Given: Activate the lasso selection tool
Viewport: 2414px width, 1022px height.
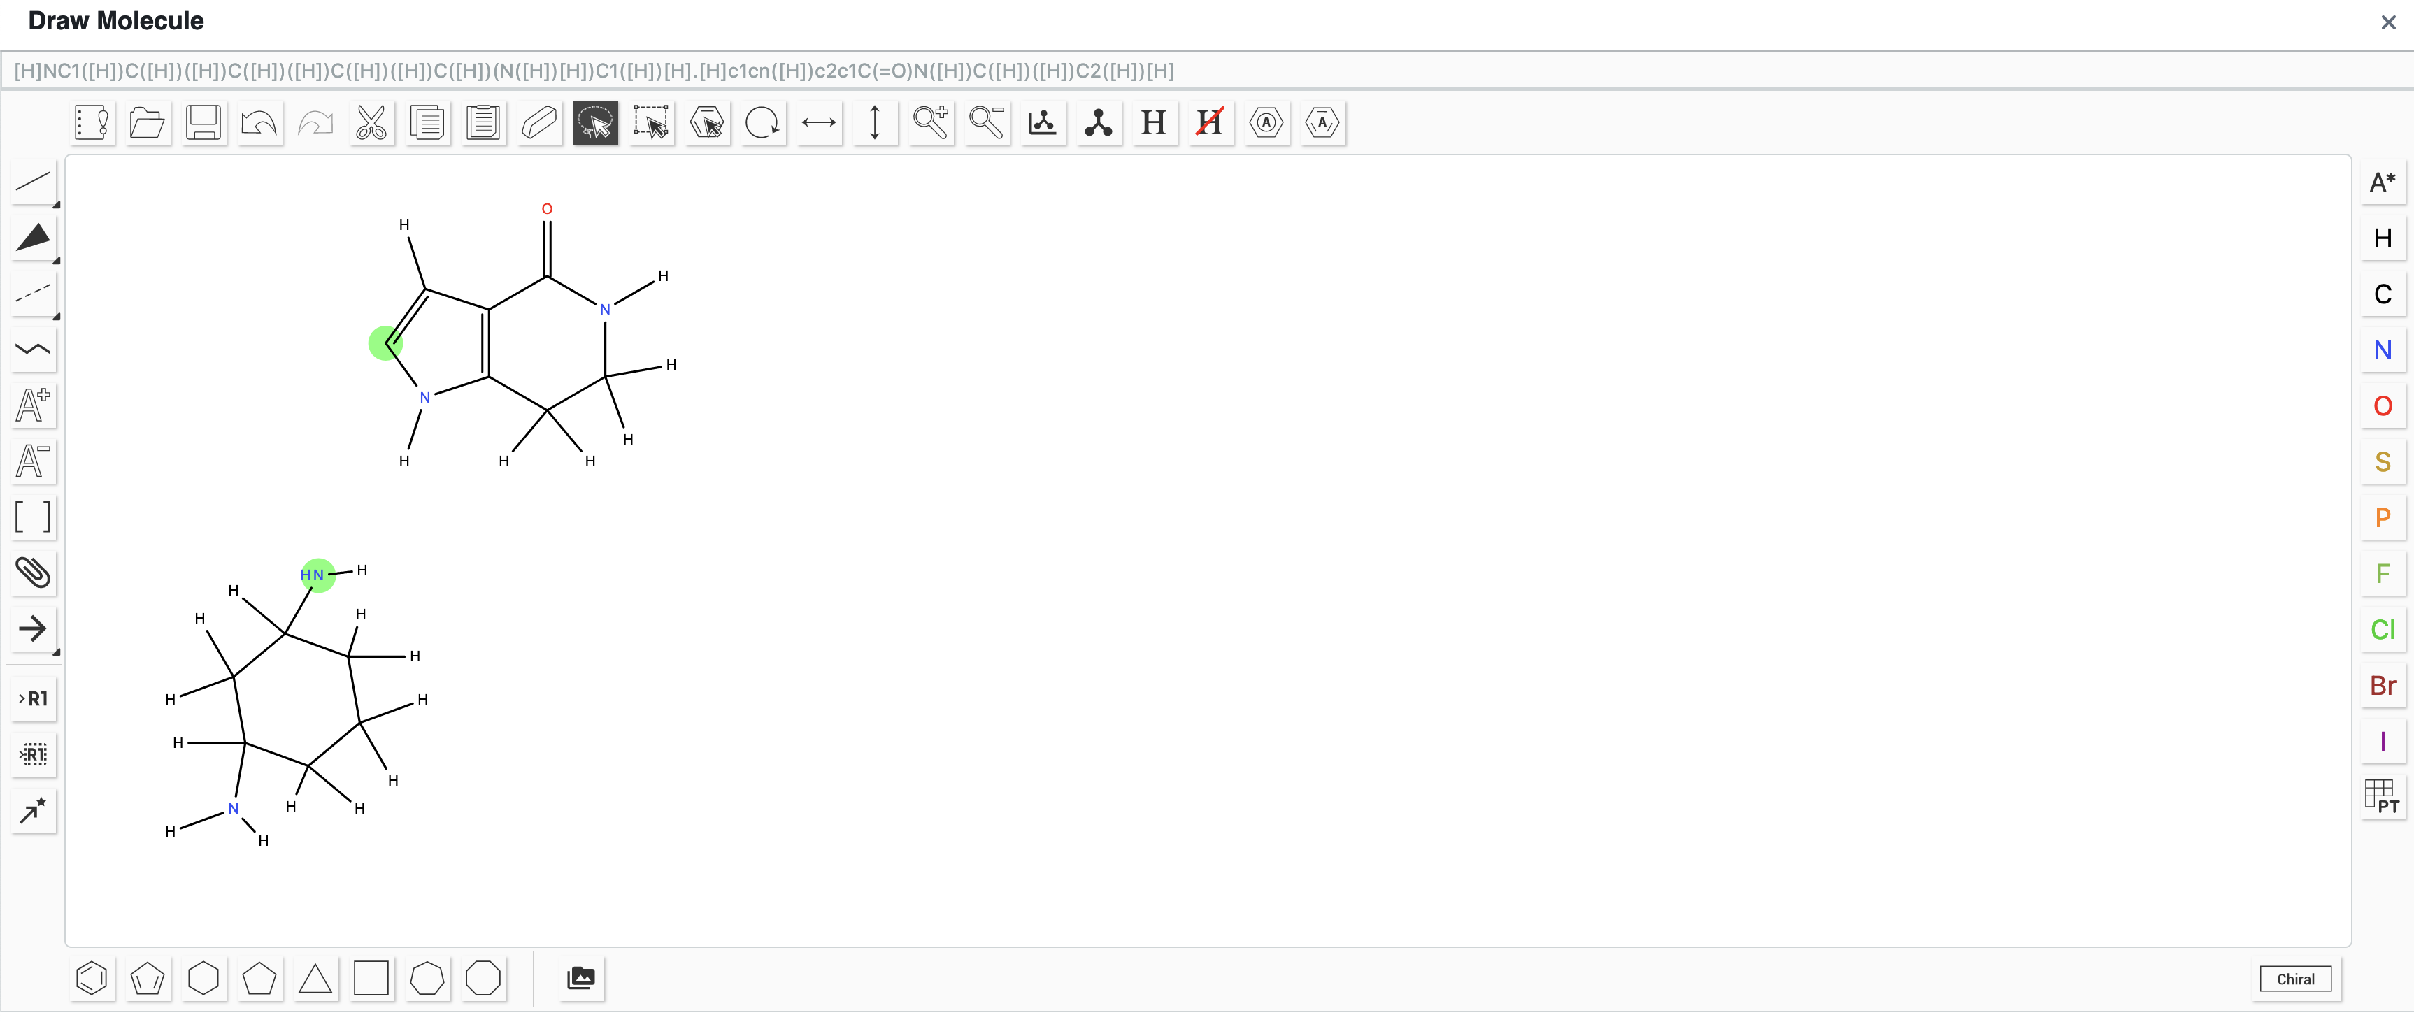Looking at the screenshot, I should coord(595,123).
